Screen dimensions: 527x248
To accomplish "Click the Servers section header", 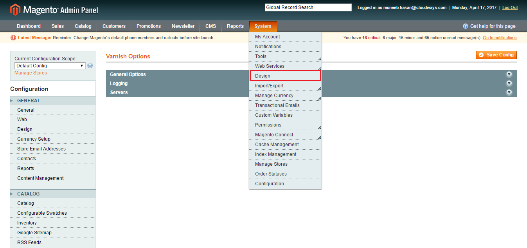I will point(311,92).
